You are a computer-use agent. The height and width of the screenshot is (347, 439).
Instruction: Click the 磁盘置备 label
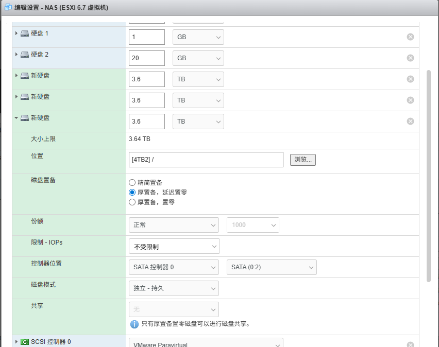(43, 180)
